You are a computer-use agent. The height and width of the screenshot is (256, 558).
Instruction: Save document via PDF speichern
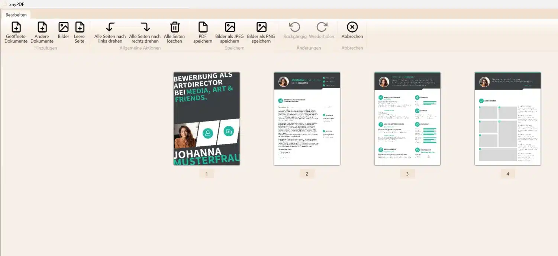pyautogui.click(x=203, y=27)
